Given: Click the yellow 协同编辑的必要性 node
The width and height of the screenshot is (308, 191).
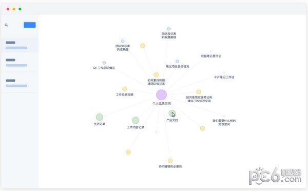Looking at the screenshot, I should 170,161.
